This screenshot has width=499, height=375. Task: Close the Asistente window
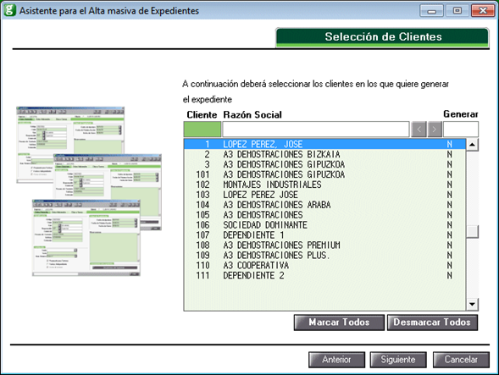pos(482,11)
